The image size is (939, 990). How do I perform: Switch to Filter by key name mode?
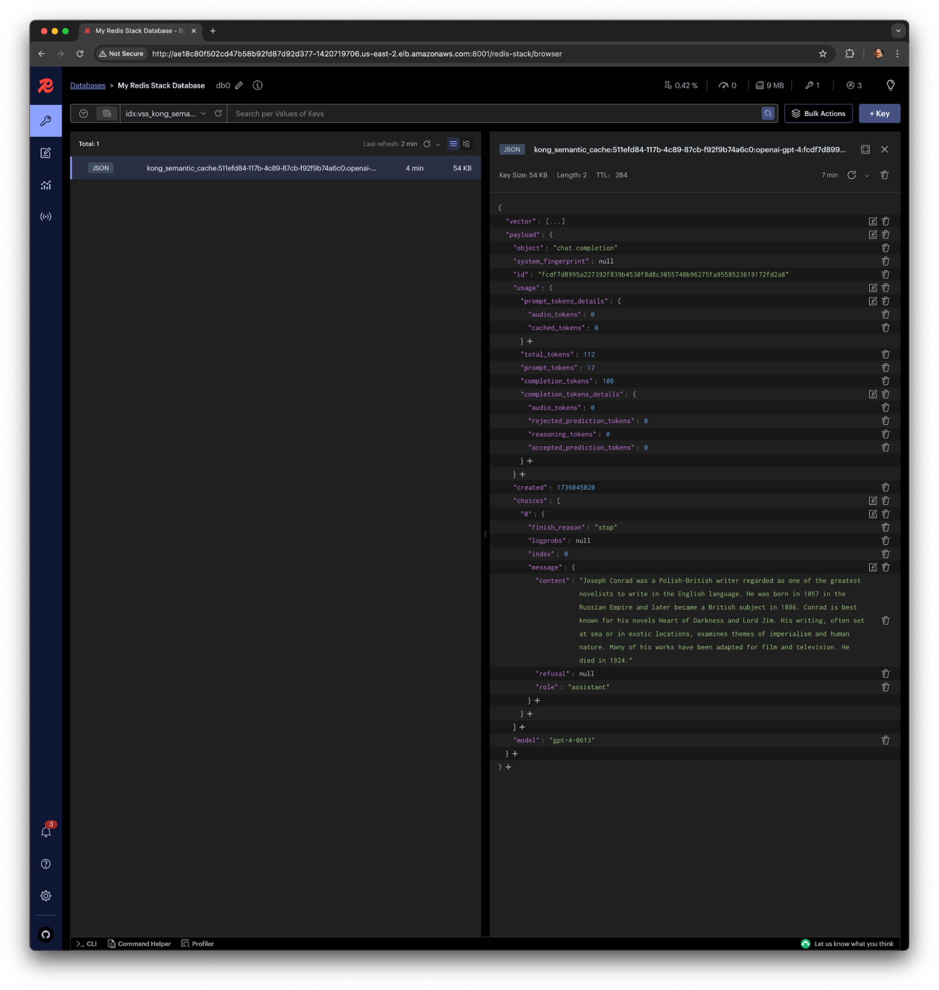(x=84, y=114)
